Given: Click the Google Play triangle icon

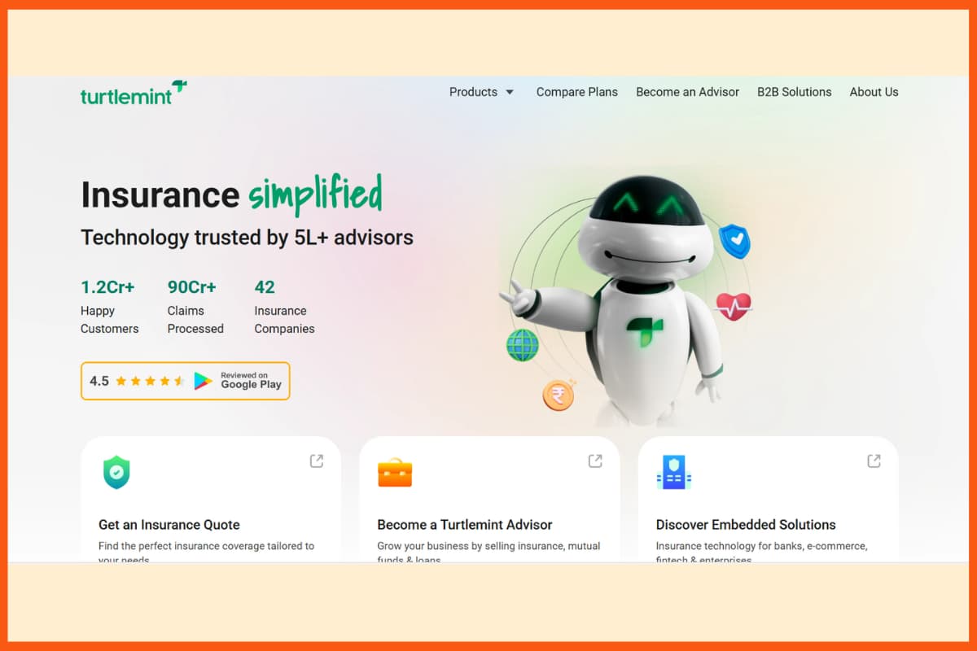Looking at the screenshot, I should click(203, 381).
